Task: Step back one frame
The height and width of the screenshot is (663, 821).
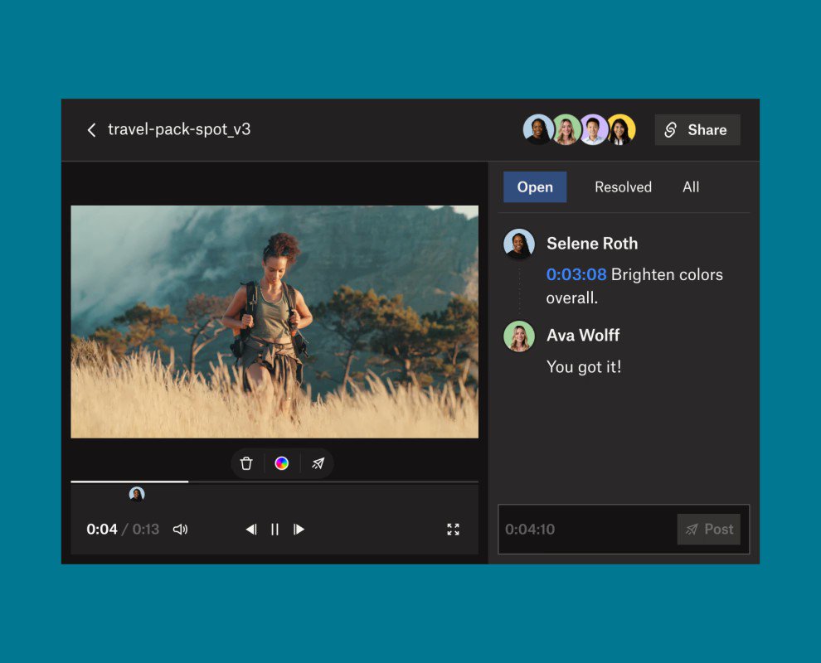Action: (251, 529)
